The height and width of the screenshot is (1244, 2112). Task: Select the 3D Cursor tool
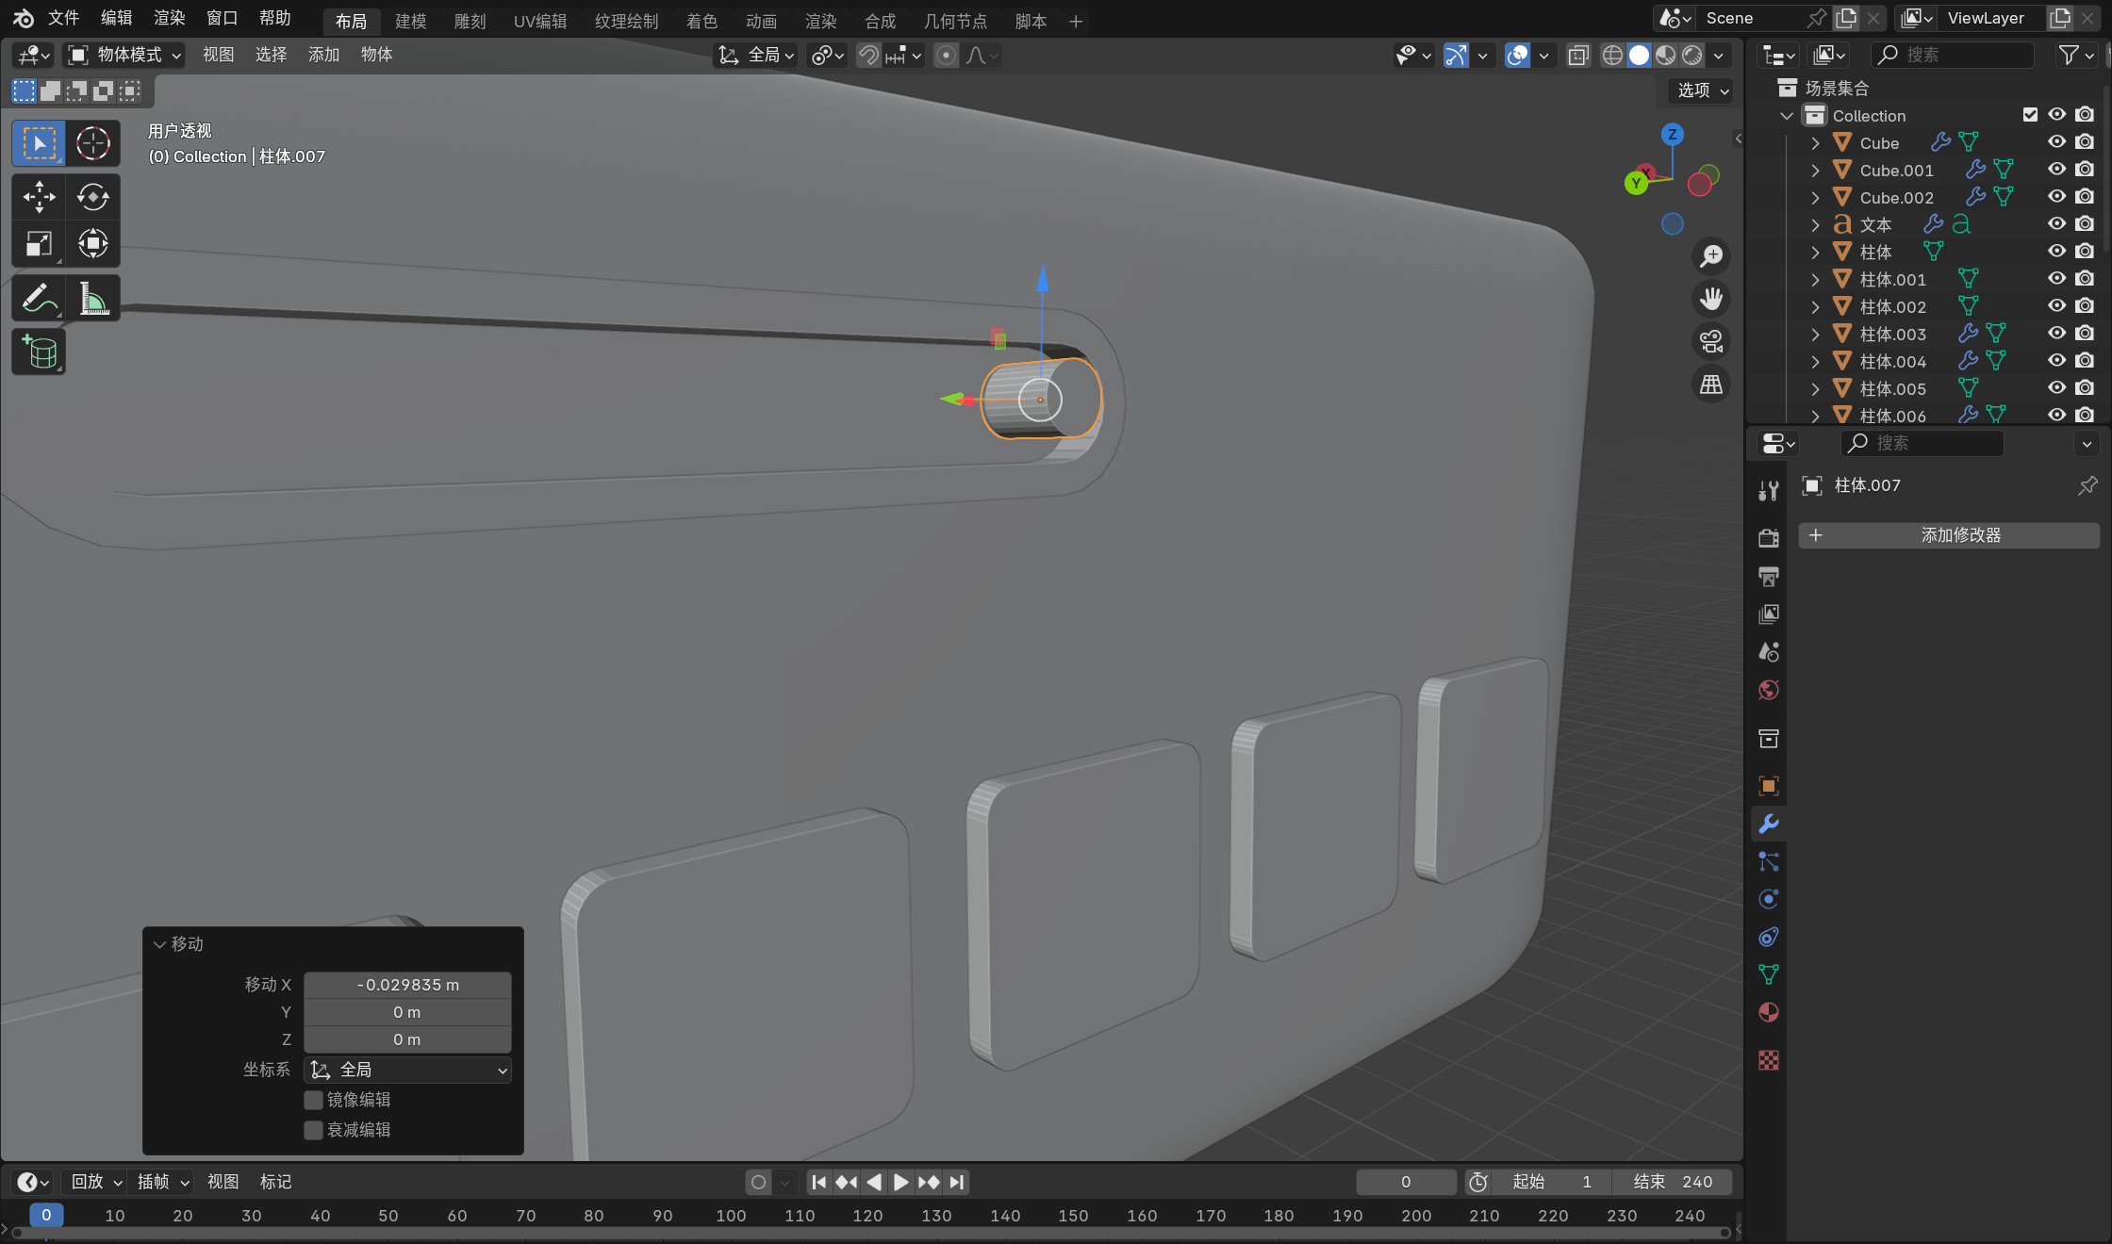coord(92,143)
